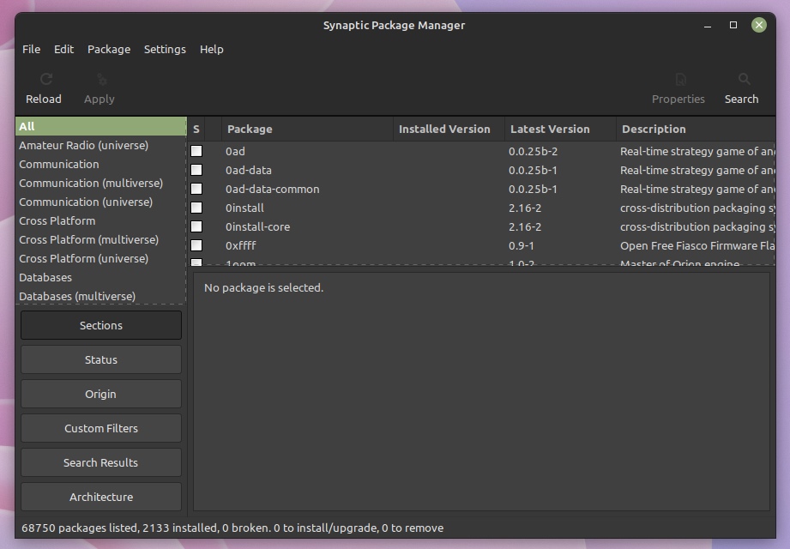Select the 0ad-data package name
The height and width of the screenshot is (549, 790).
(x=249, y=170)
